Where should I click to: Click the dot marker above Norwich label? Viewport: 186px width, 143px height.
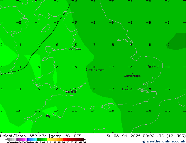[x=154, y=64]
